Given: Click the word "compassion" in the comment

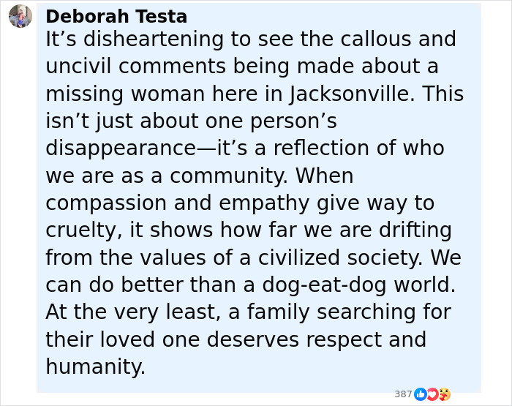Looking at the screenshot, I should pos(106,203).
